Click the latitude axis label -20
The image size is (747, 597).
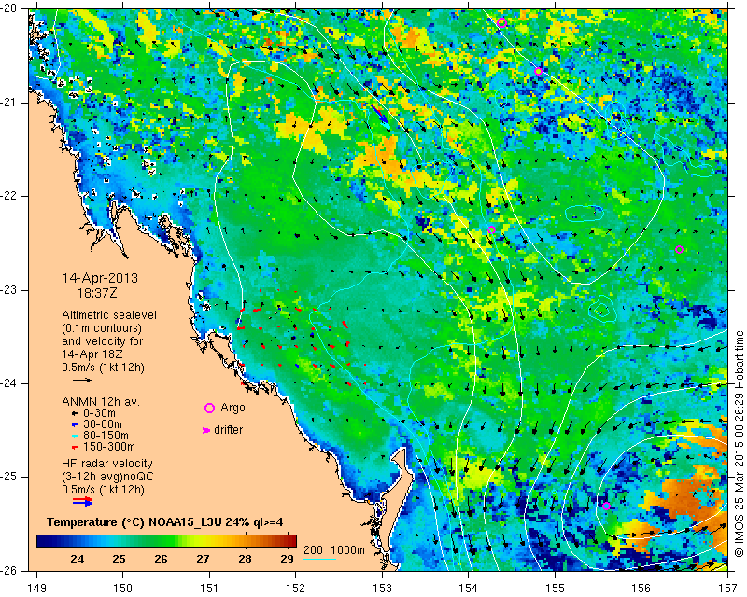coord(9,9)
